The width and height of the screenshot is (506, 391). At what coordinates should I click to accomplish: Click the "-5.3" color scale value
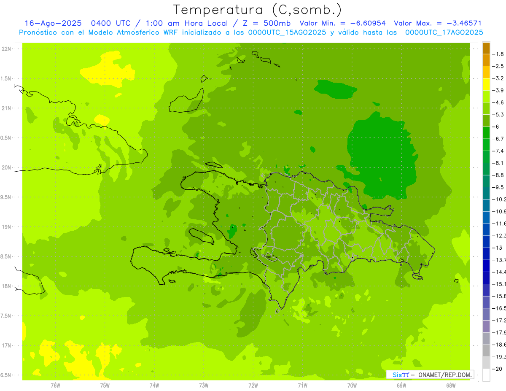(x=498, y=115)
